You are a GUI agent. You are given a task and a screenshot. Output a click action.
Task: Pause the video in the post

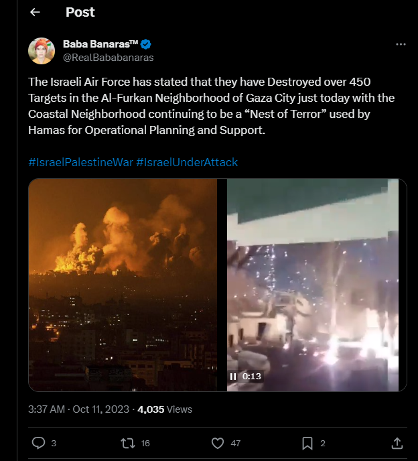(233, 377)
